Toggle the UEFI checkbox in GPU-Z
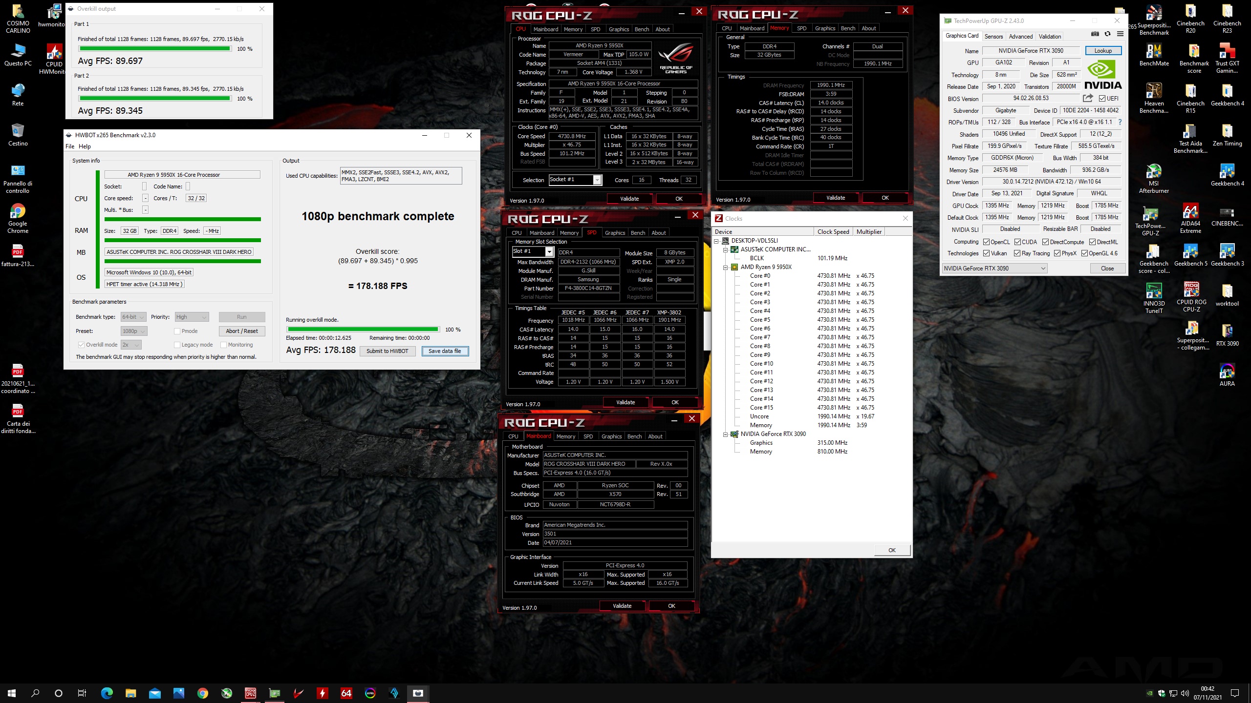1251x703 pixels. pos(1102,98)
